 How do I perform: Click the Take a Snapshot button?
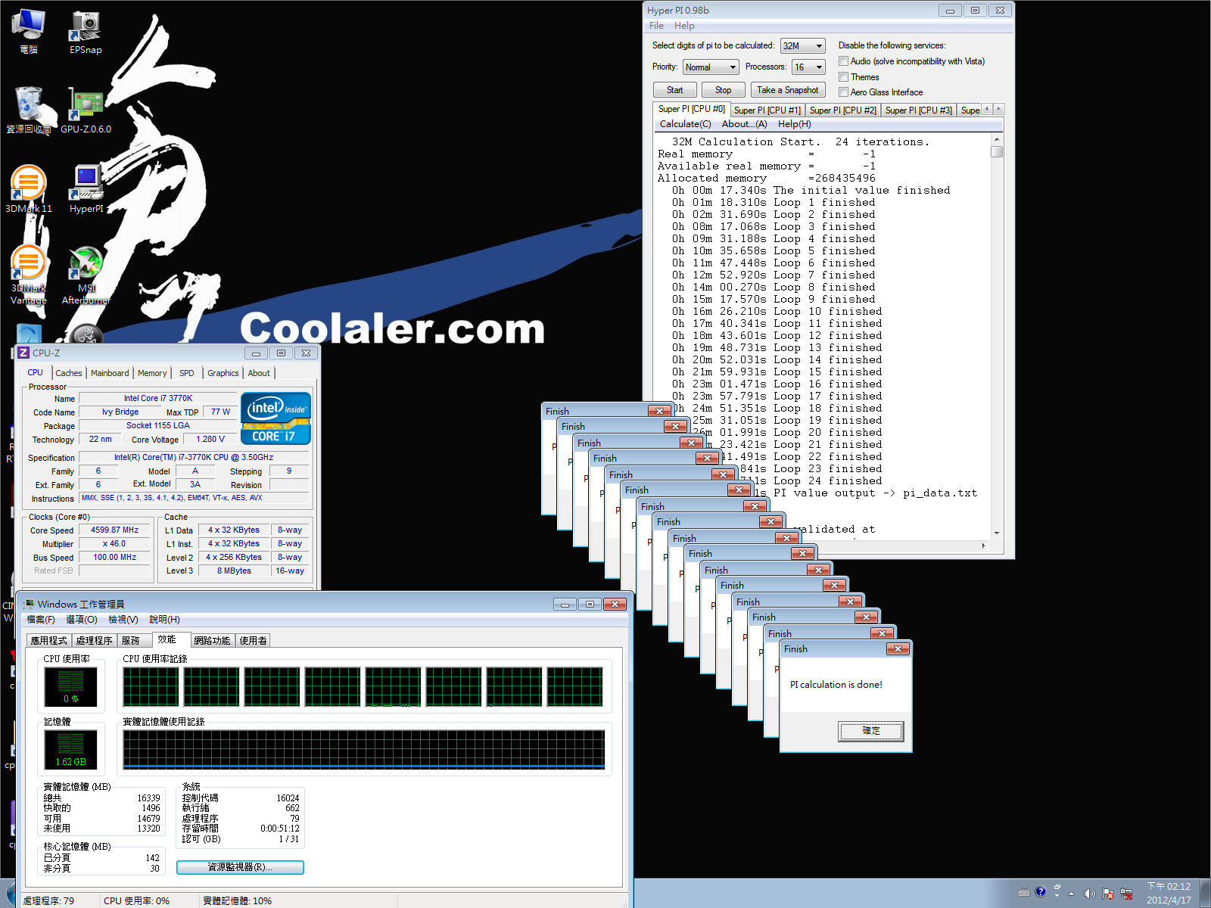click(x=787, y=89)
